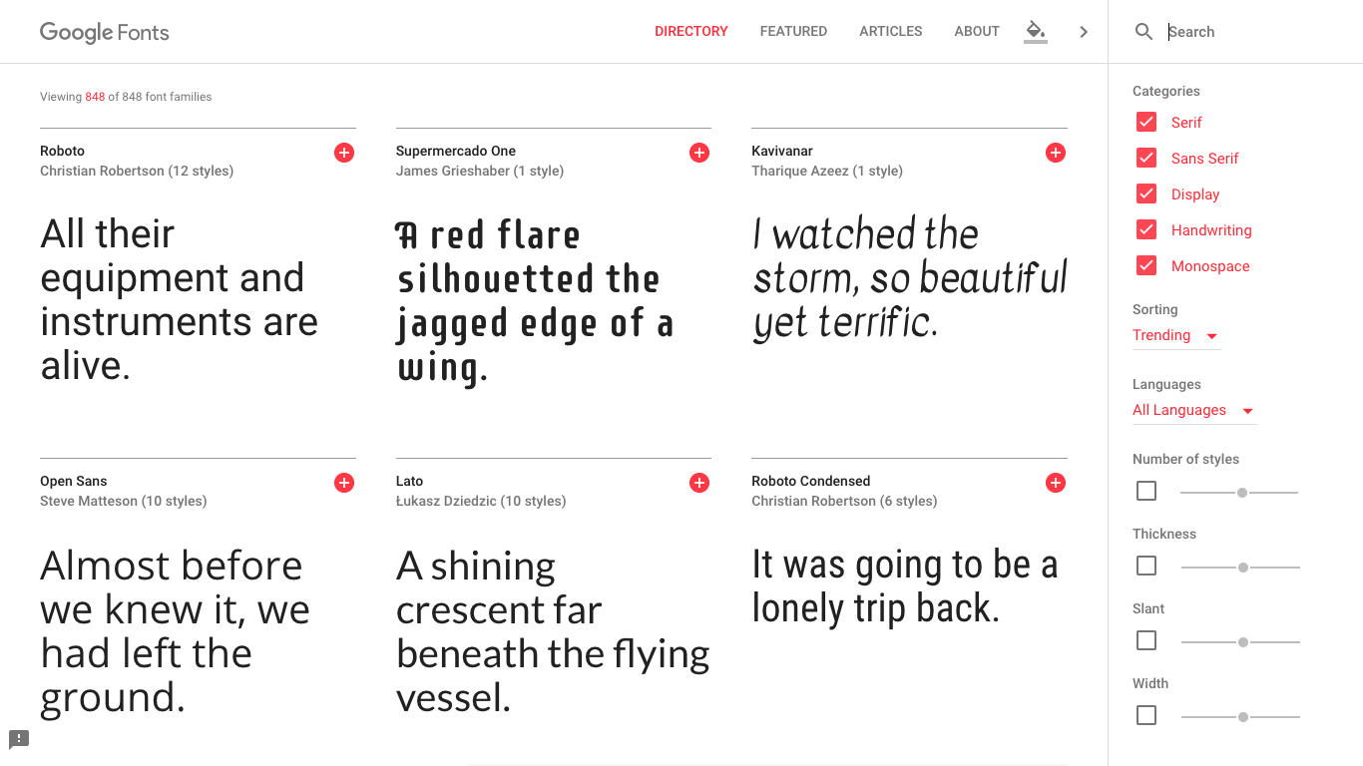1363x766 pixels.
Task: Open the ARTICLES page
Action: (890, 31)
